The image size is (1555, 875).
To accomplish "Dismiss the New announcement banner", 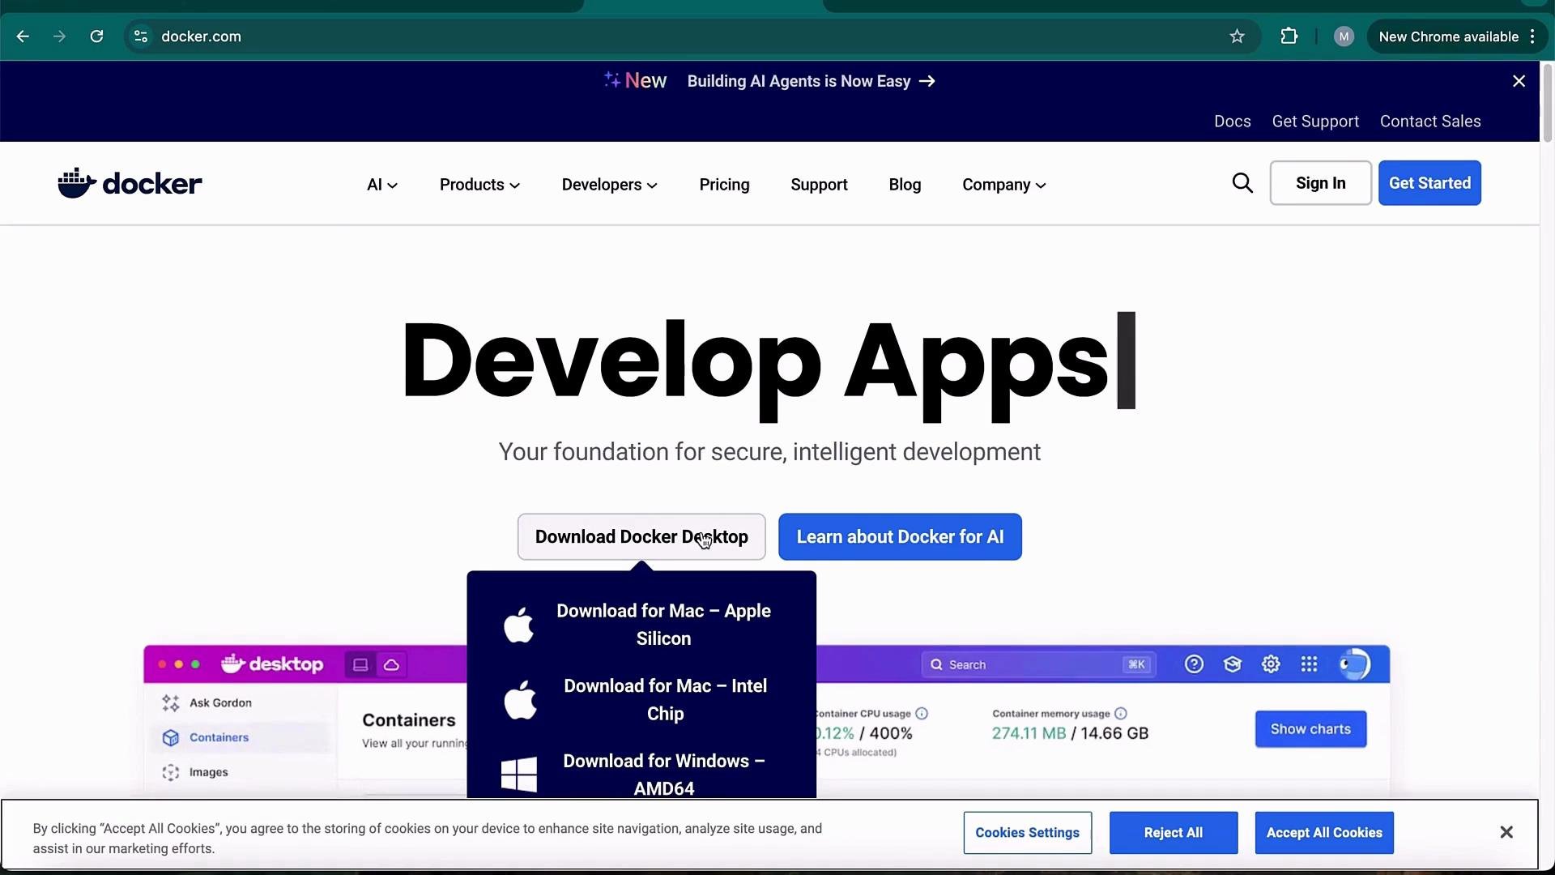I will (x=1519, y=81).
